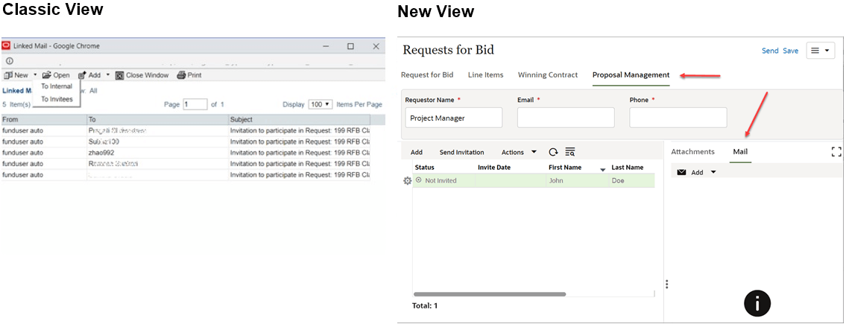Switch to the Line Items tab

click(485, 75)
